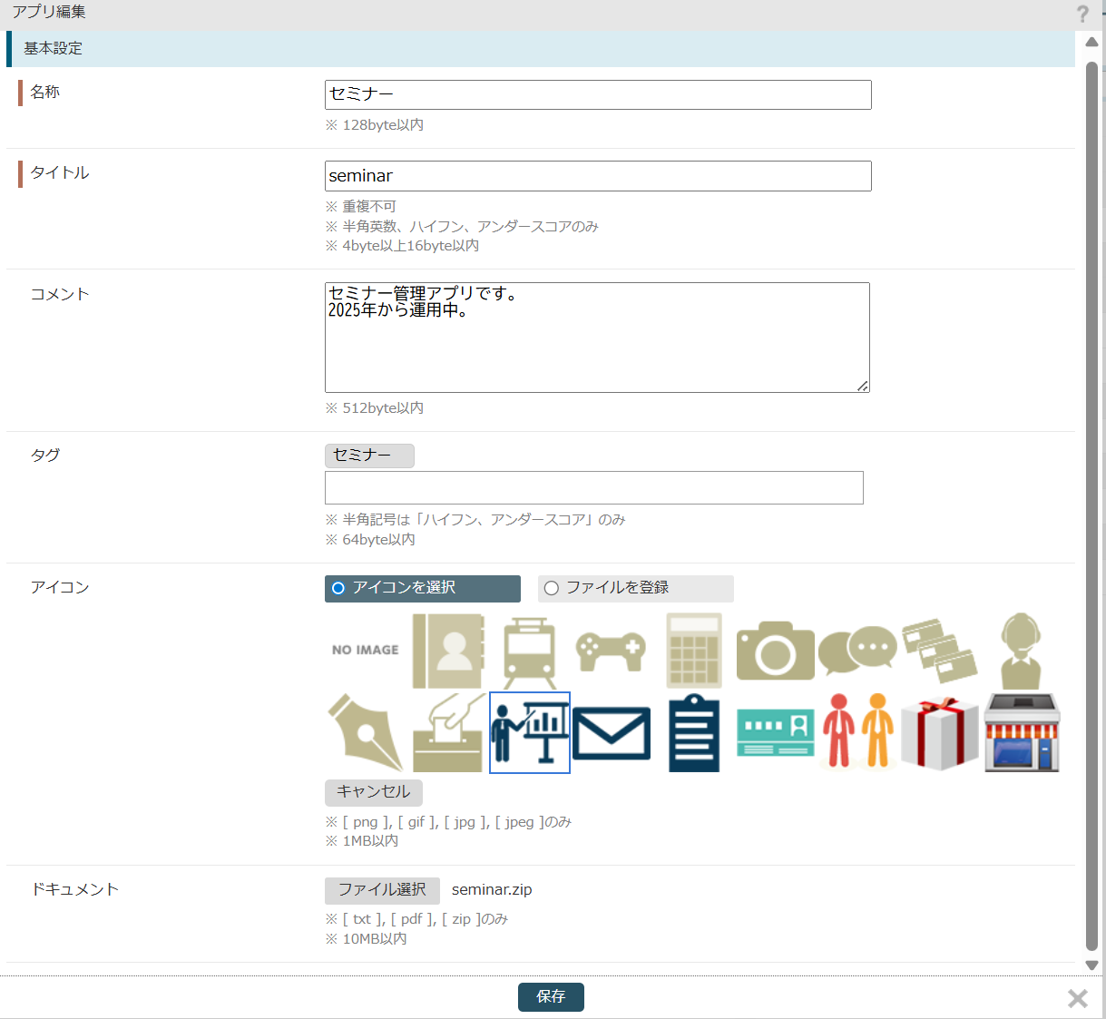The height and width of the screenshot is (1019, 1106).
Task: Click the キャンセル button
Action: [374, 792]
